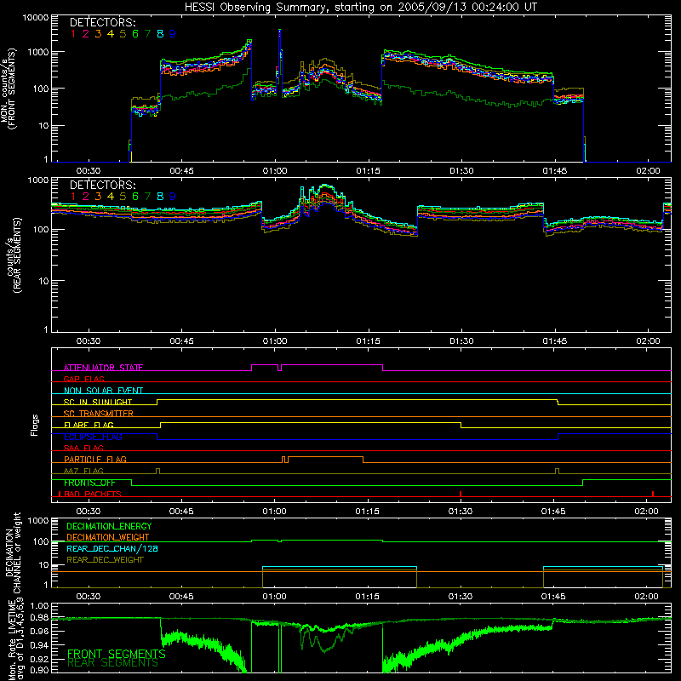Click the '10000' tick label on front segments axis
The width and height of the screenshot is (681, 681).
[x=36, y=18]
